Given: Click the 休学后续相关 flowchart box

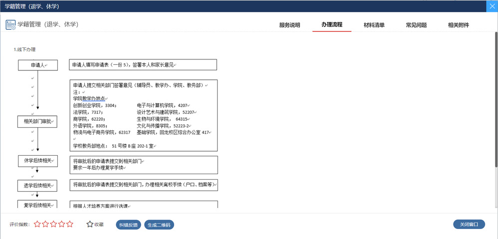Looking at the screenshot, I should (x=38, y=161).
